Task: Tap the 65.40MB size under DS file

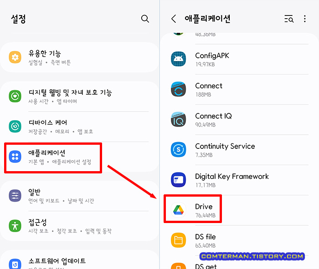Action: pos(205,246)
